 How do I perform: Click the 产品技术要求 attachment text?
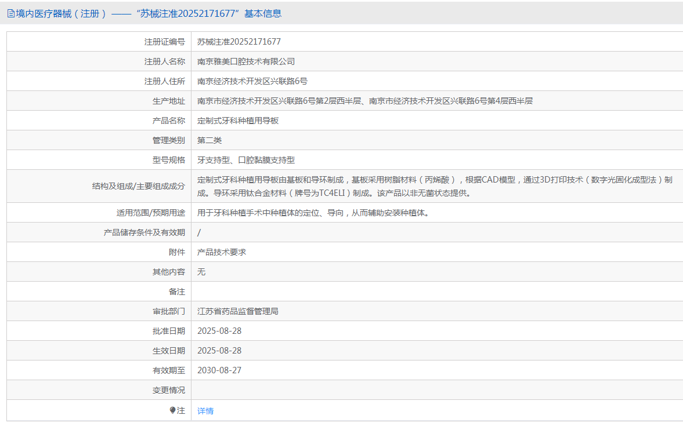(222, 252)
